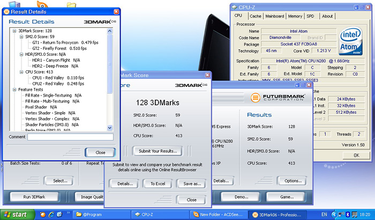Collapse the CPU Score tree node
375x220 pixels.
[21, 72]
